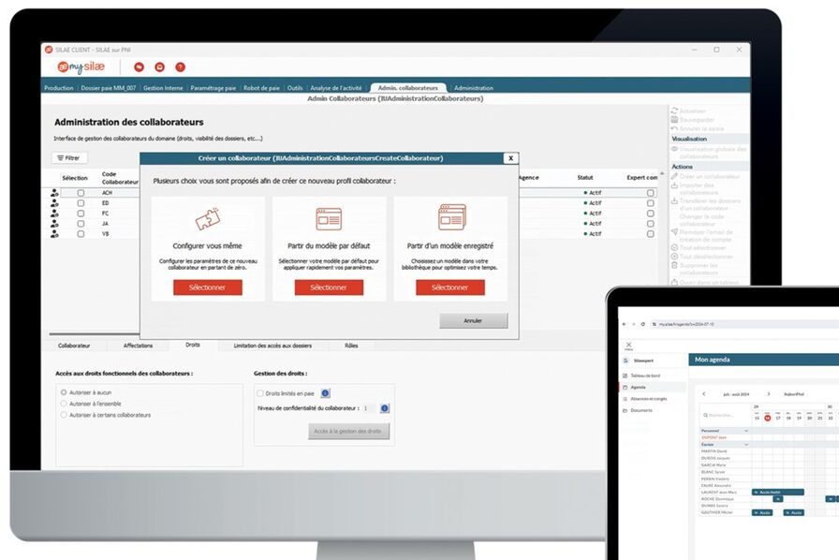
Task: Click the eye icon for Visualisation globale
Action: coord(675,150)
